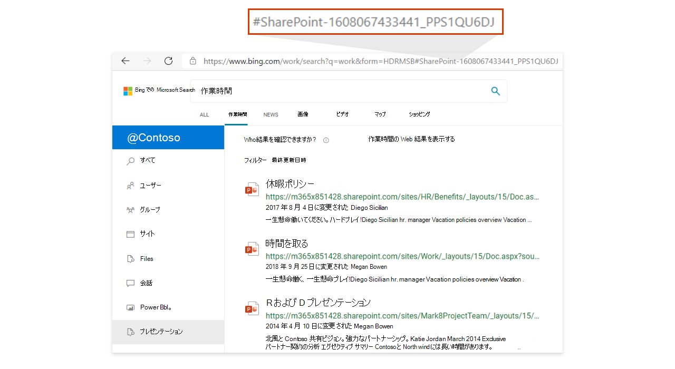
Task: Click the group icon beside グループ
Action: click(131, 210)
